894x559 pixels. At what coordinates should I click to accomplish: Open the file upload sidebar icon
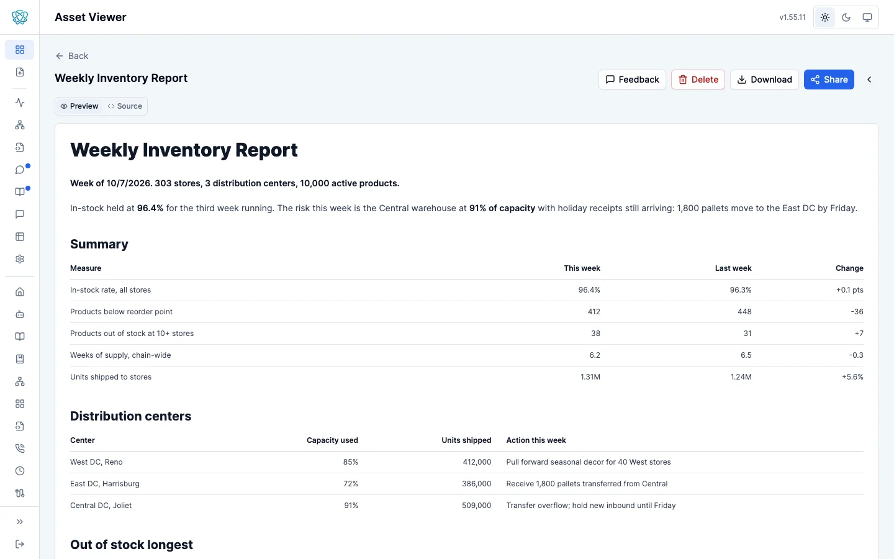tap(20, 72)
